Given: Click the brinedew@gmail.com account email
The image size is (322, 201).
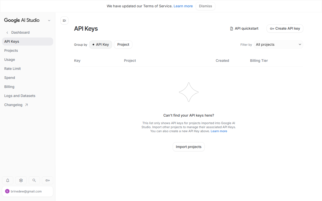Looking at the screenshot, I should [26, 191].
